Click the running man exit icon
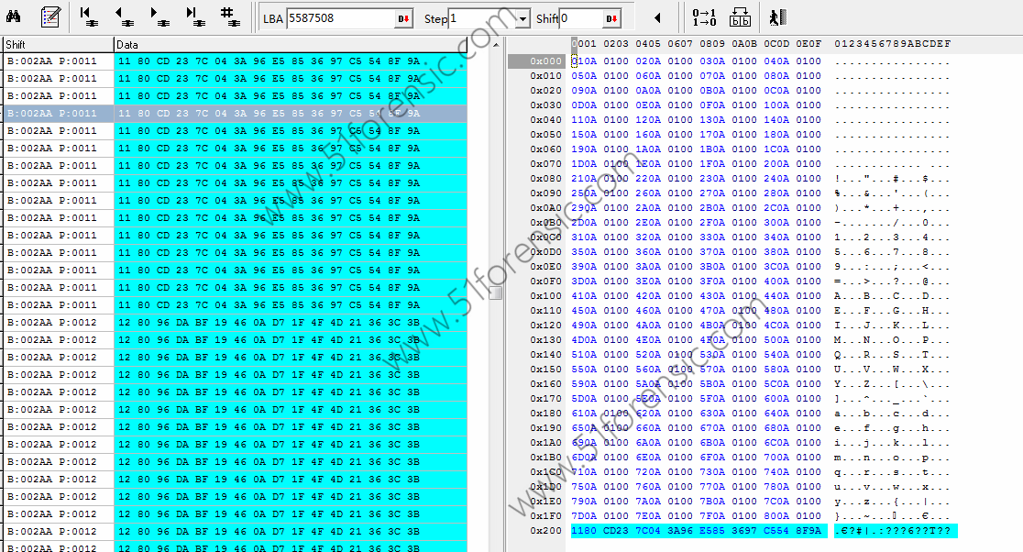Viewport: 1023px width, 552px height. click(778, 17)
